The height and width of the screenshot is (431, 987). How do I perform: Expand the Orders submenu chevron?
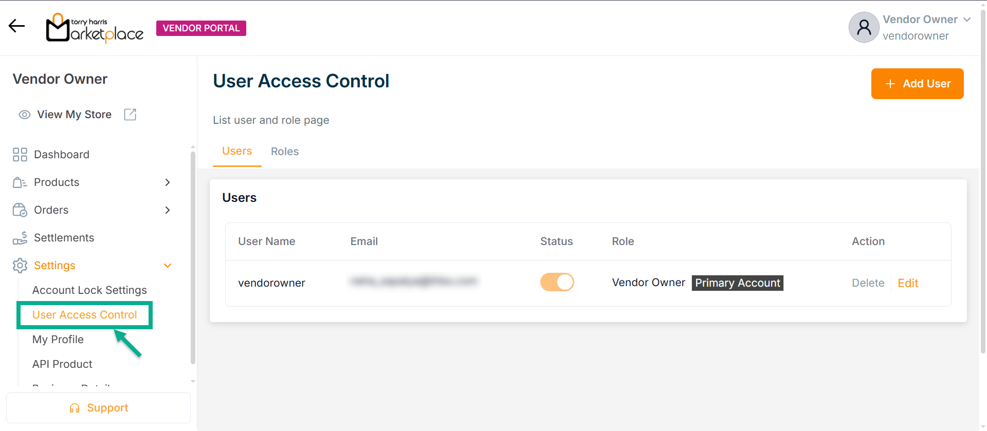point(167,210)
